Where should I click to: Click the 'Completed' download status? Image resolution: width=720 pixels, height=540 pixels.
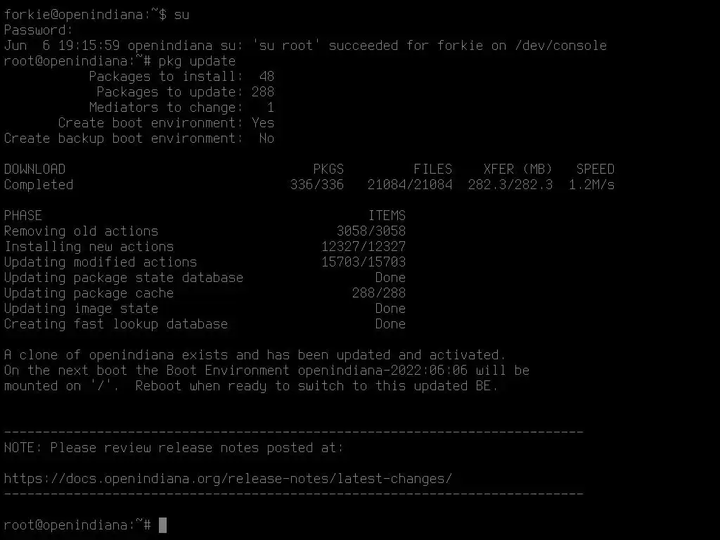39,185
